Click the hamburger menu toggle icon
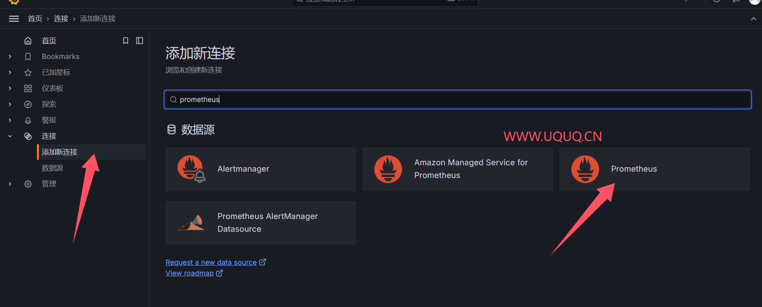 [x=14, y=19]
